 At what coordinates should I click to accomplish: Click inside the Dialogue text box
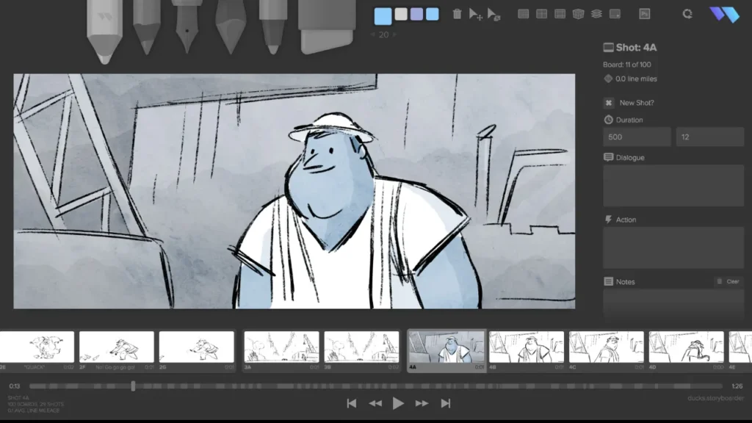pos(672,186)
